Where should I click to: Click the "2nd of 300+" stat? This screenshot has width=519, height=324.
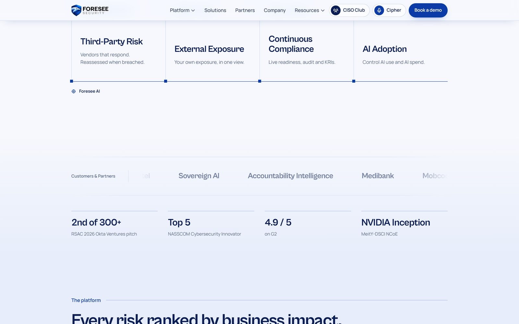(x=96, y=222)
